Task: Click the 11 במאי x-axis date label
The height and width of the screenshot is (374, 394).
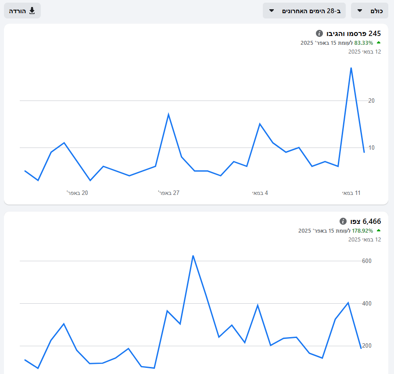Action: point(351,193)
